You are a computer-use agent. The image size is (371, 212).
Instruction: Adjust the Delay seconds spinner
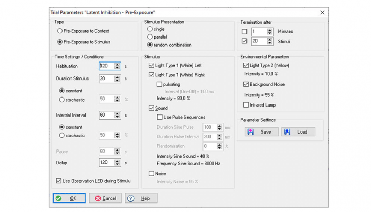pyautogui.click(x=117, y=162)
